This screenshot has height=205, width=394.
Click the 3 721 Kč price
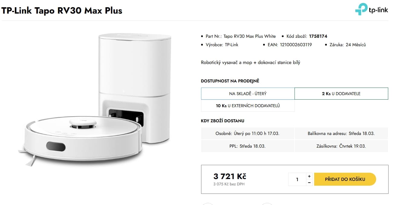(230, 176)
